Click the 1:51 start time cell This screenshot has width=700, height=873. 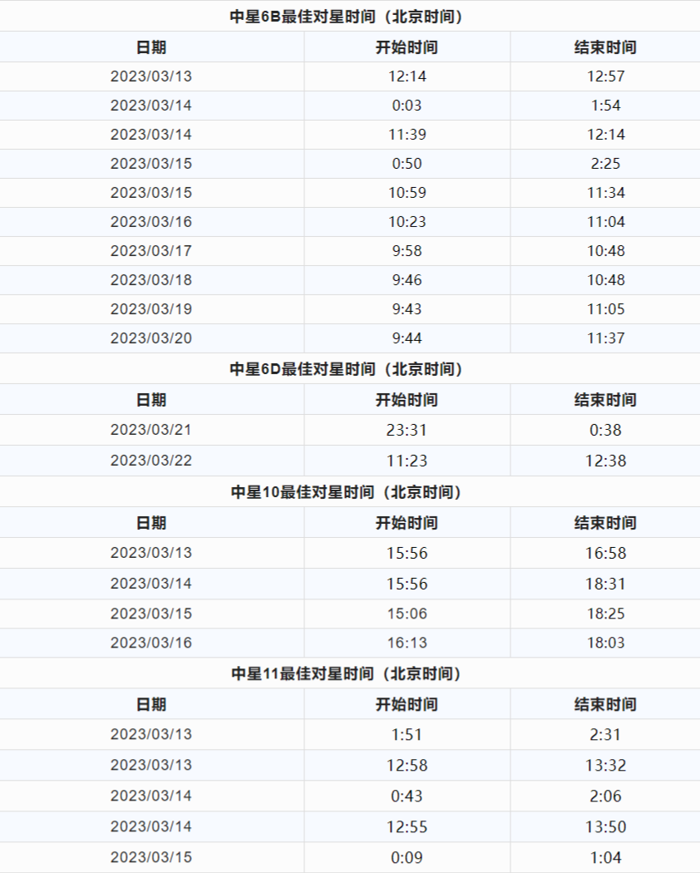coord(407,735)
